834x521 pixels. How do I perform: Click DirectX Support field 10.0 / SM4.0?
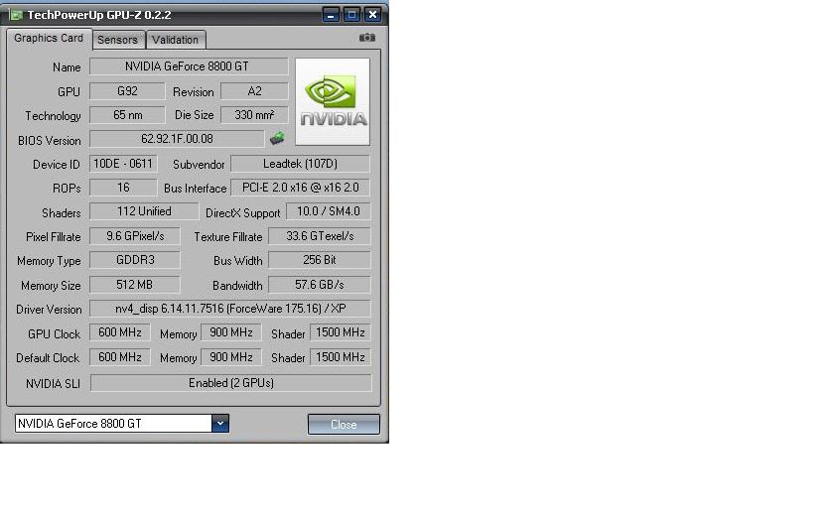(x=329, y=211)
